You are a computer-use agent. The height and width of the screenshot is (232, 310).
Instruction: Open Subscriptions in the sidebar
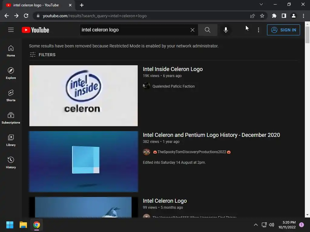pos(11,118)
